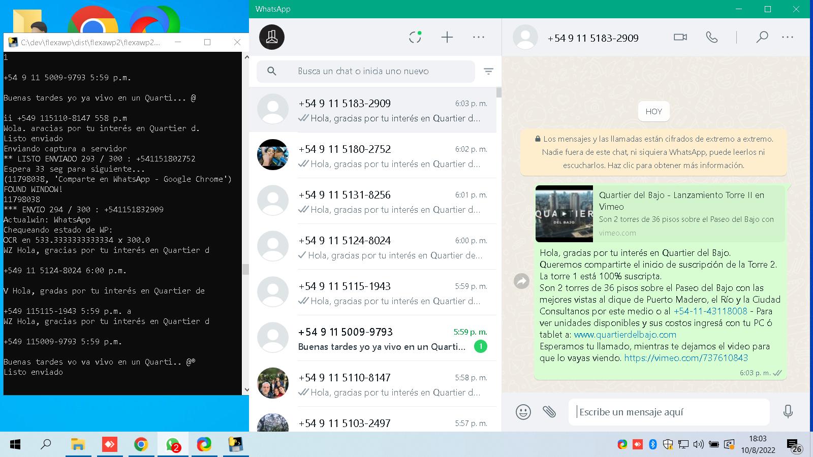
Task: Open https://vimeo.com/737610843 link
Action: coord(686,358)
